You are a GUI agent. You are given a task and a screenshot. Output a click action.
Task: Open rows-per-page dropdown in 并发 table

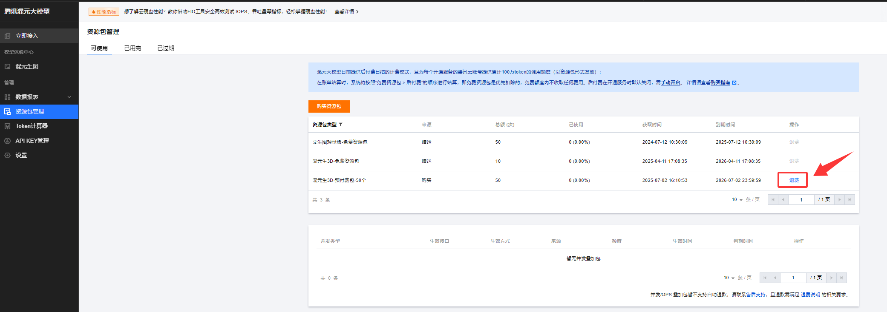(x=729, y=278)
